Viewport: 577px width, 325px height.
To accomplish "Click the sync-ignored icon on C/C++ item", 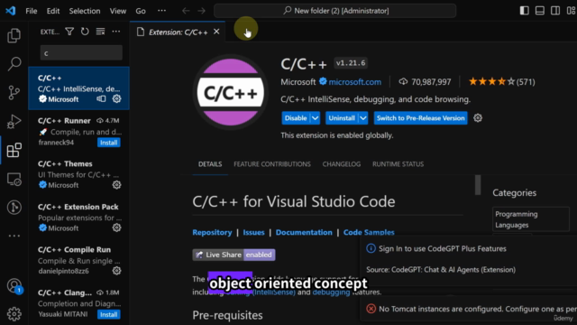I will tap(101, 98).
